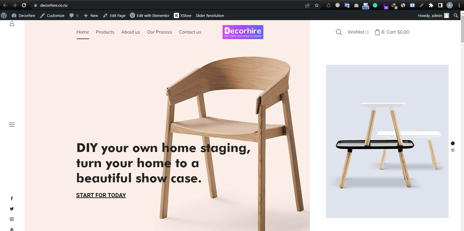
Task: Select the first slide dot indicator
Action: (453, 143)
